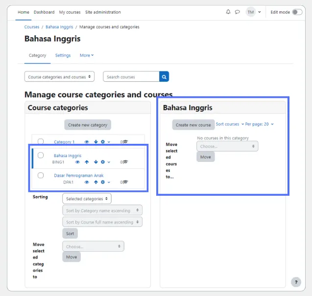Open the Course categories and courses dropdown
The width and height of the screenshot is (312, 296).
[x=59, y=77]
